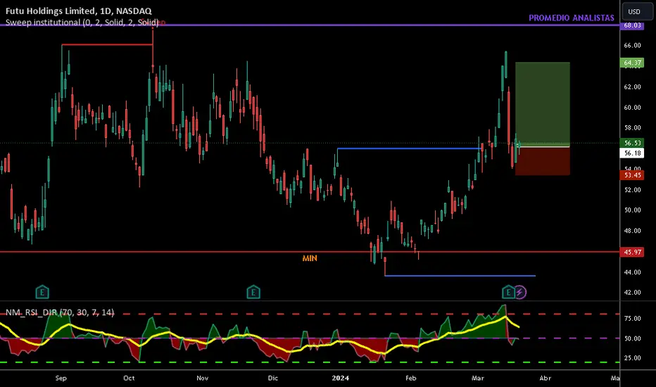Select the green profit zone of position

point(543,103)
